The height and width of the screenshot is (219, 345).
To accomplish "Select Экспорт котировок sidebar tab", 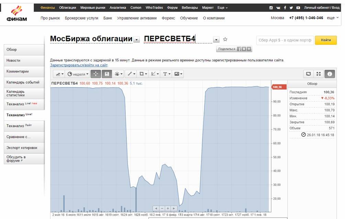I will [x=24, y=148].
